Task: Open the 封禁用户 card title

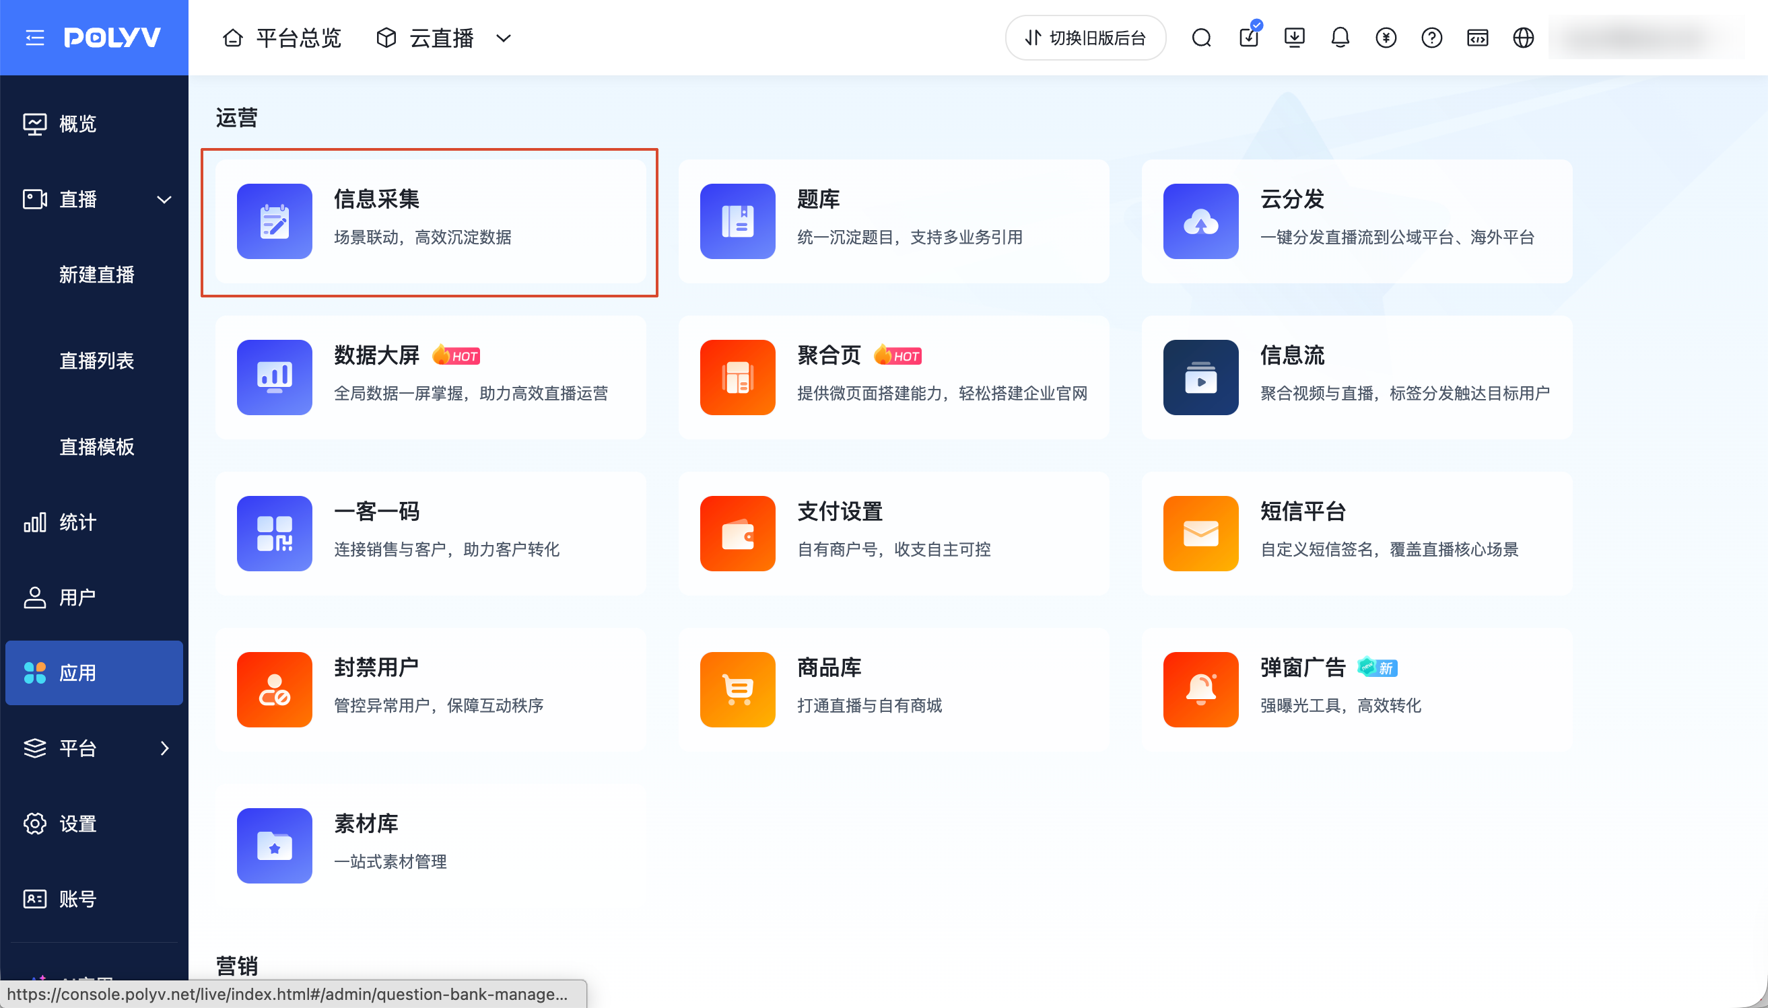Action: [x=377, y=668]
